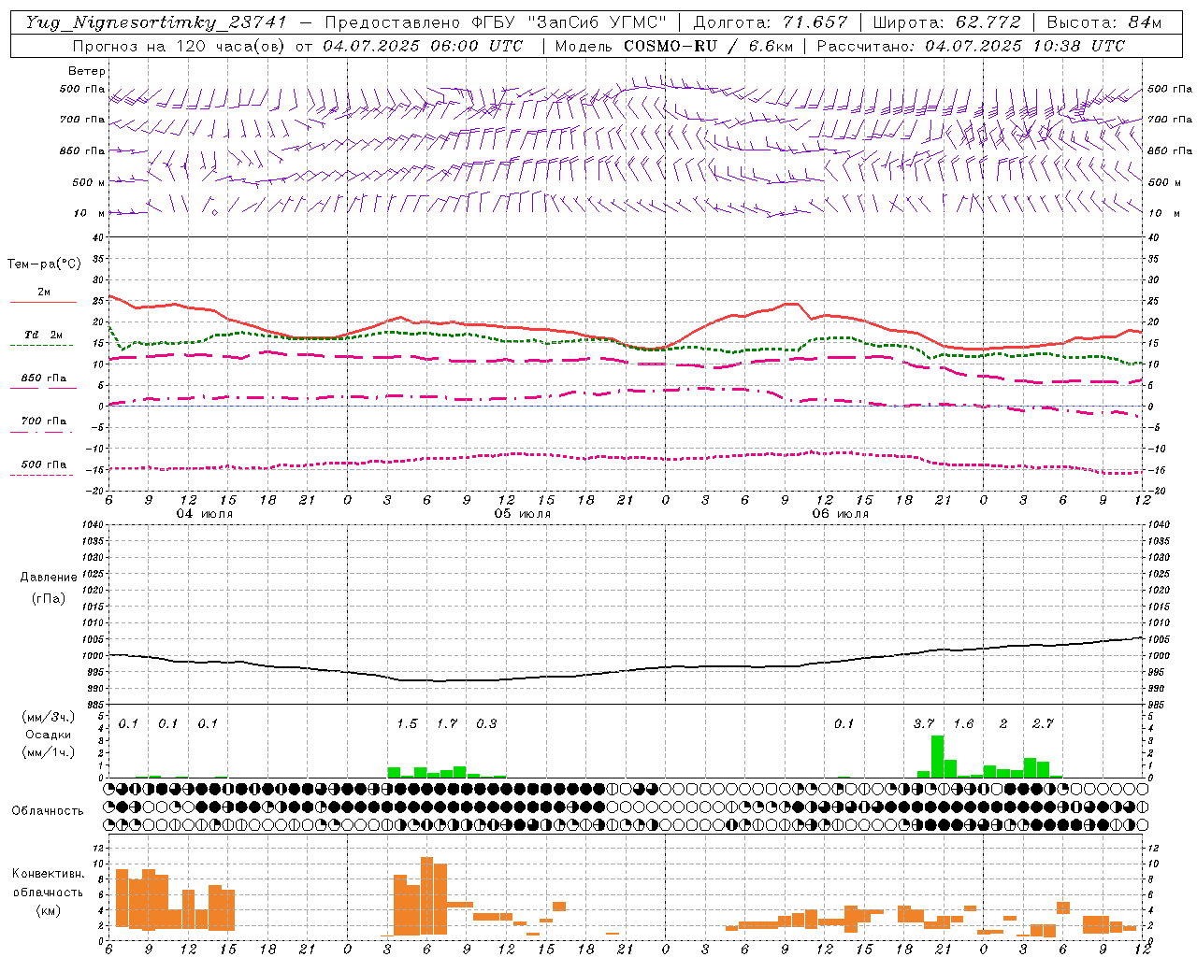The width and height of the screenshot is (1197, 957).
Task: Select the 3-hour precipitation value 2.7
Action: coord(1043,723)
